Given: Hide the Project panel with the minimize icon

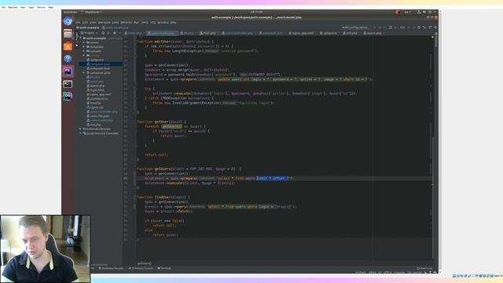Looking at the screenshot, I should click(x=120, y=33).
